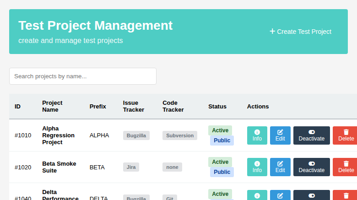This screenshot has width=357, height=200.
Task: Select project ID #1010
Action: (x=23, y=135)
